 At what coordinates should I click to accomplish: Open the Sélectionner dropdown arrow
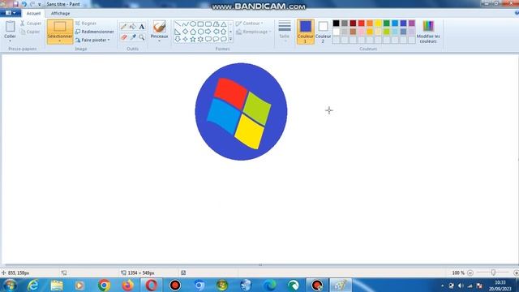[60, 41]
